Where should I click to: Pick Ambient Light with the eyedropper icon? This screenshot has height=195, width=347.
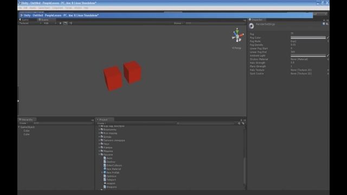pos(327,55)
